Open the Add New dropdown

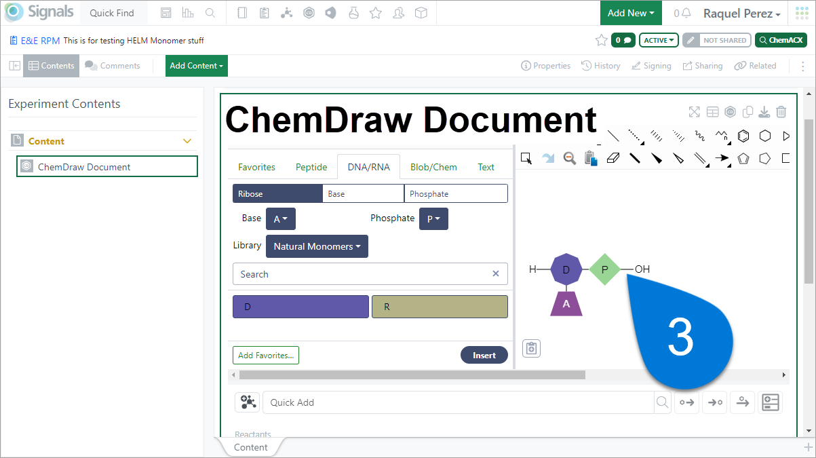[631, 13]
